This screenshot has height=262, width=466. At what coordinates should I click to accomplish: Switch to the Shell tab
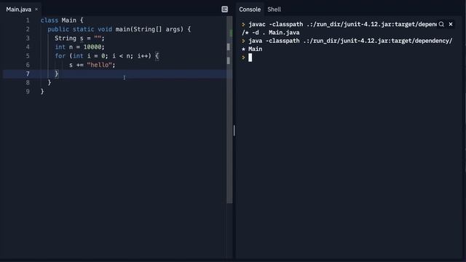(x=274, y=9)
